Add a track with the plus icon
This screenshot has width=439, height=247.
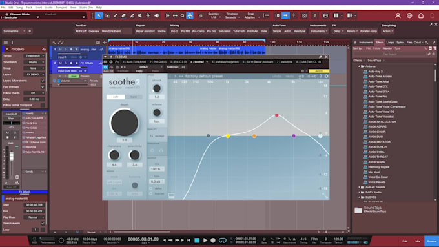click(x=105, y=42)
